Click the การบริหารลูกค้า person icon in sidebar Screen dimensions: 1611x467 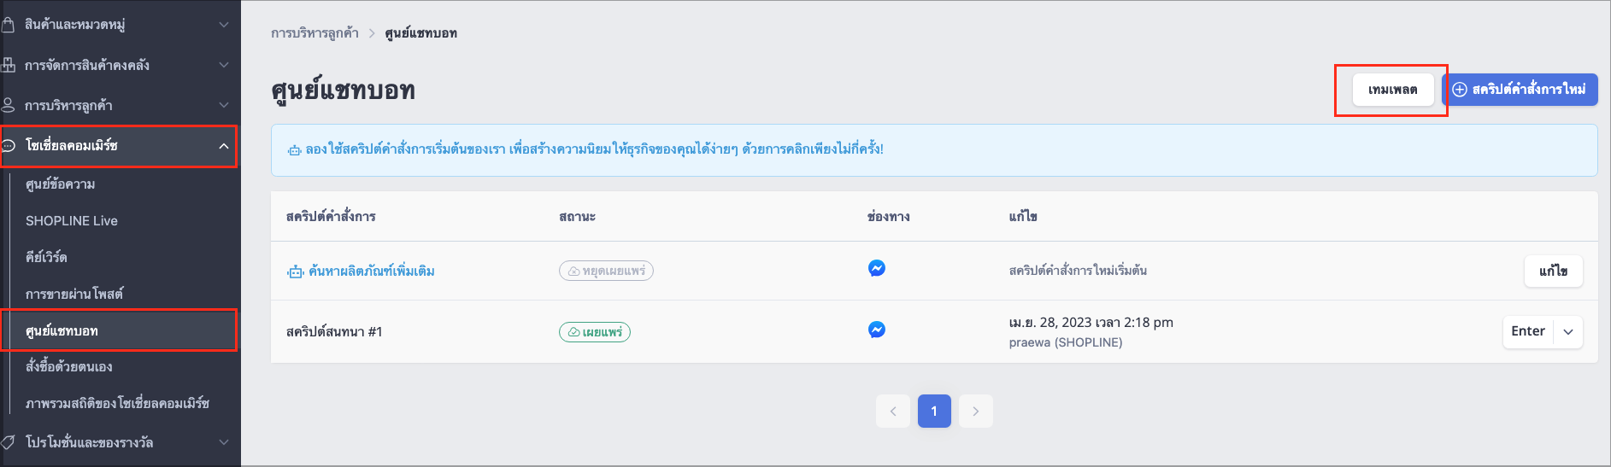(9, 106)
